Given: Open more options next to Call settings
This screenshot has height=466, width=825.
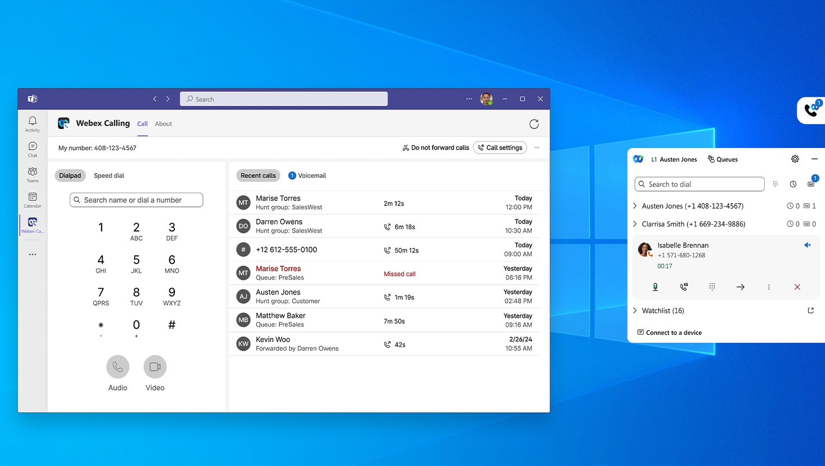Looking at the screenshot, I should tap(537, 148).
